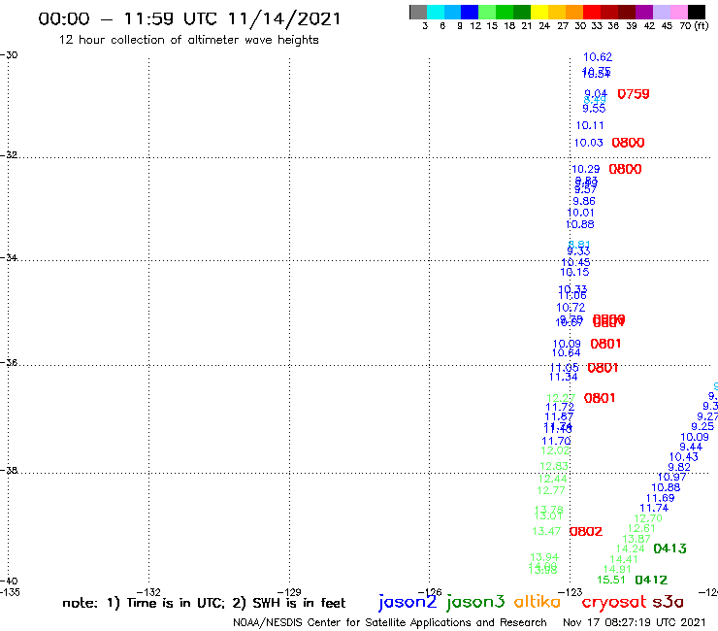
Task: Click the yellow 24 ft legend swatch
Action: (x=539, y=12)
